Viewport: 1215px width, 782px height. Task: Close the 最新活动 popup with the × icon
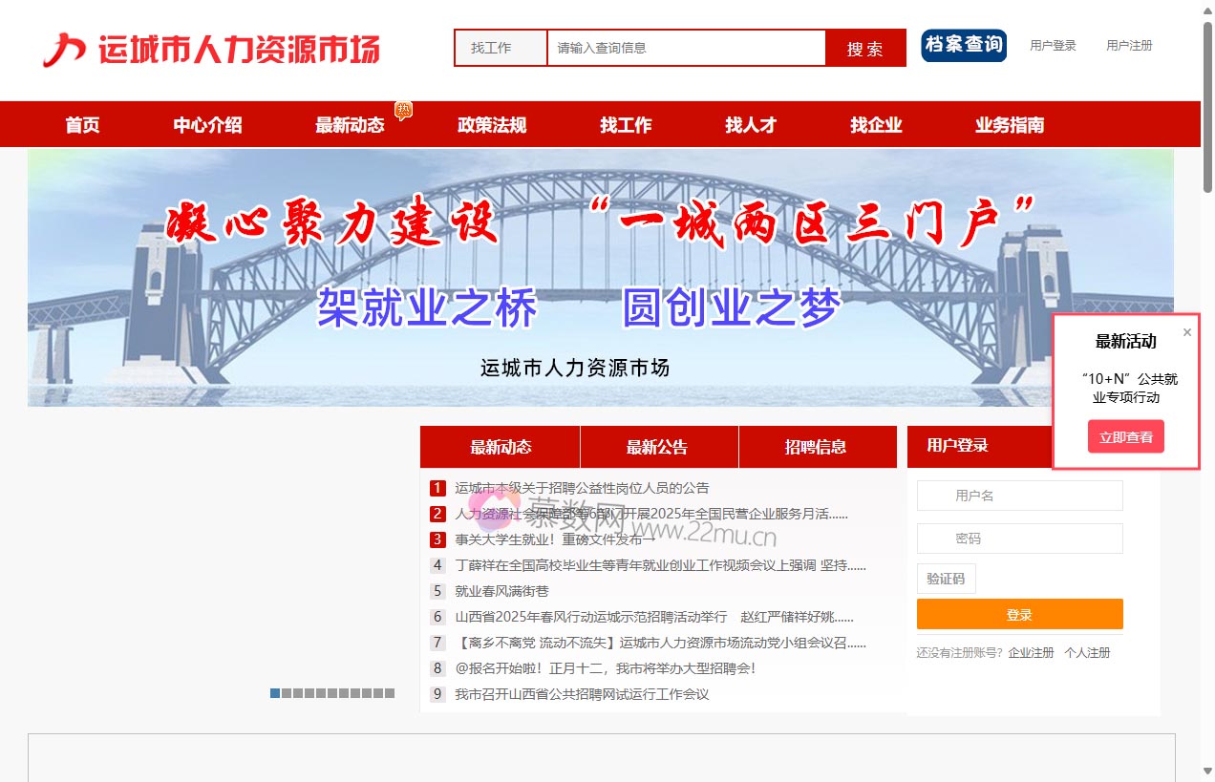pos(1186,331)
